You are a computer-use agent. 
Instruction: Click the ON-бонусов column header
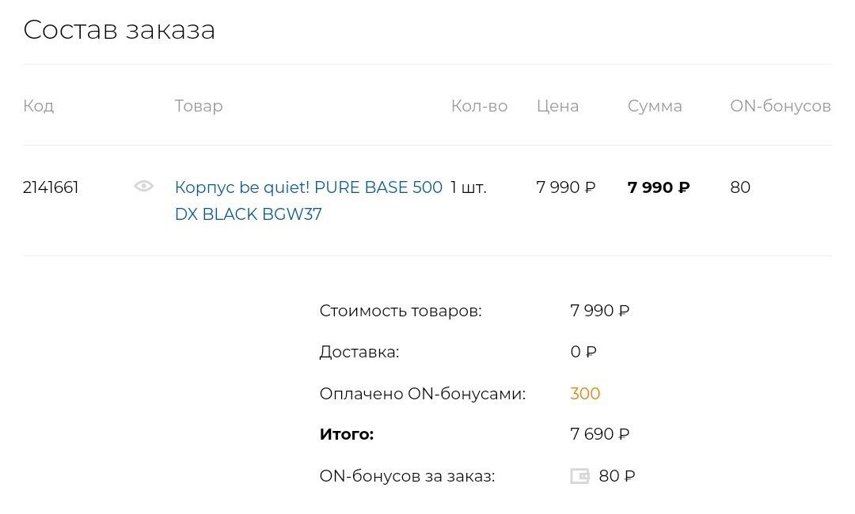780,106
